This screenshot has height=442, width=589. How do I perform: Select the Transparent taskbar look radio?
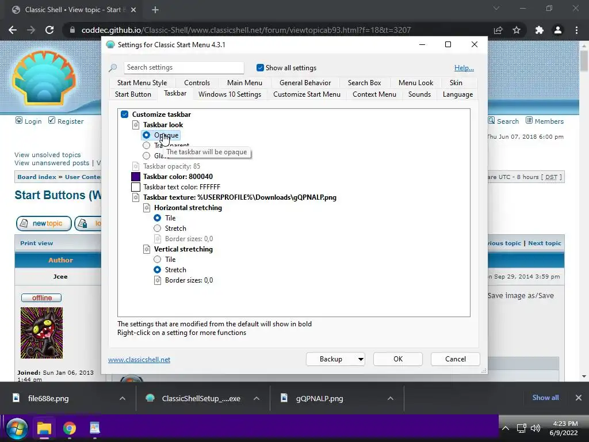coord(147,146)
